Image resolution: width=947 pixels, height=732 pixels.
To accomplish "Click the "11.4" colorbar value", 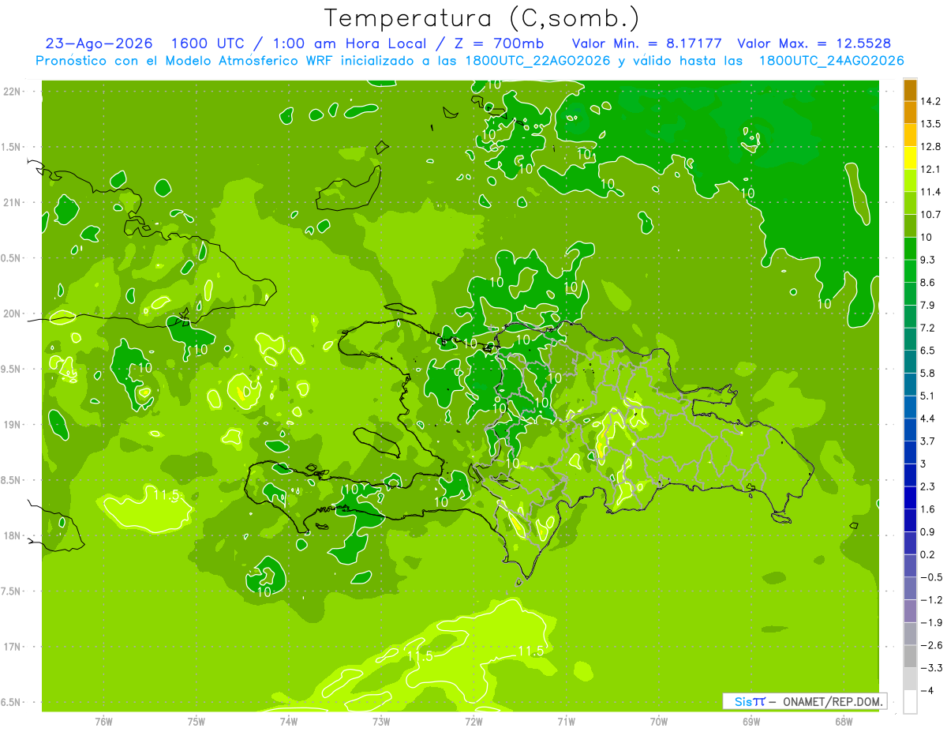I will [x=930, y=192].
